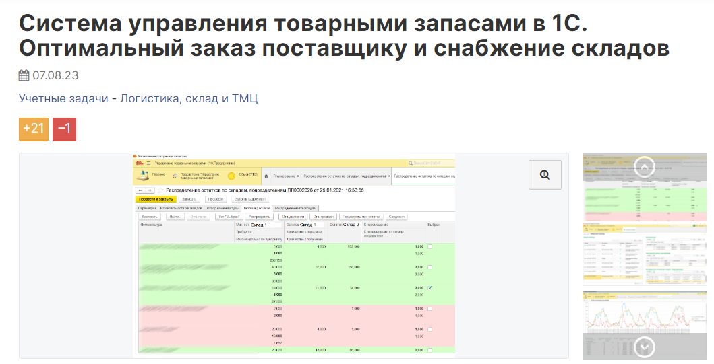Click the publication date 07.08.23

[x=55, y=75]
